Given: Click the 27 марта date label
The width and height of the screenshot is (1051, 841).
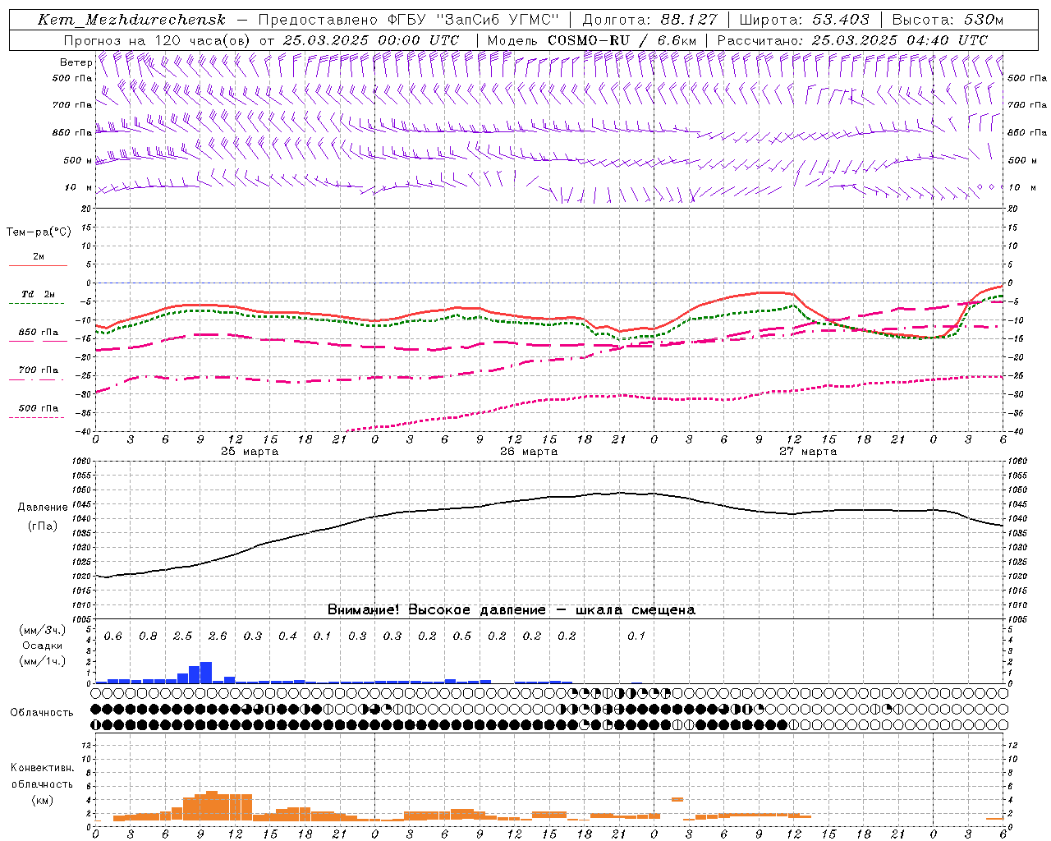Looking at the screenshot, I should tap(808, 452).
